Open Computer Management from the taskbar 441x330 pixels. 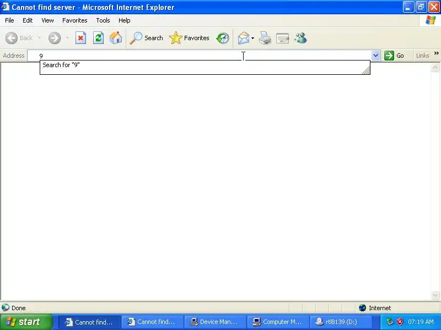pyautogui.click(x=278, y=322)
